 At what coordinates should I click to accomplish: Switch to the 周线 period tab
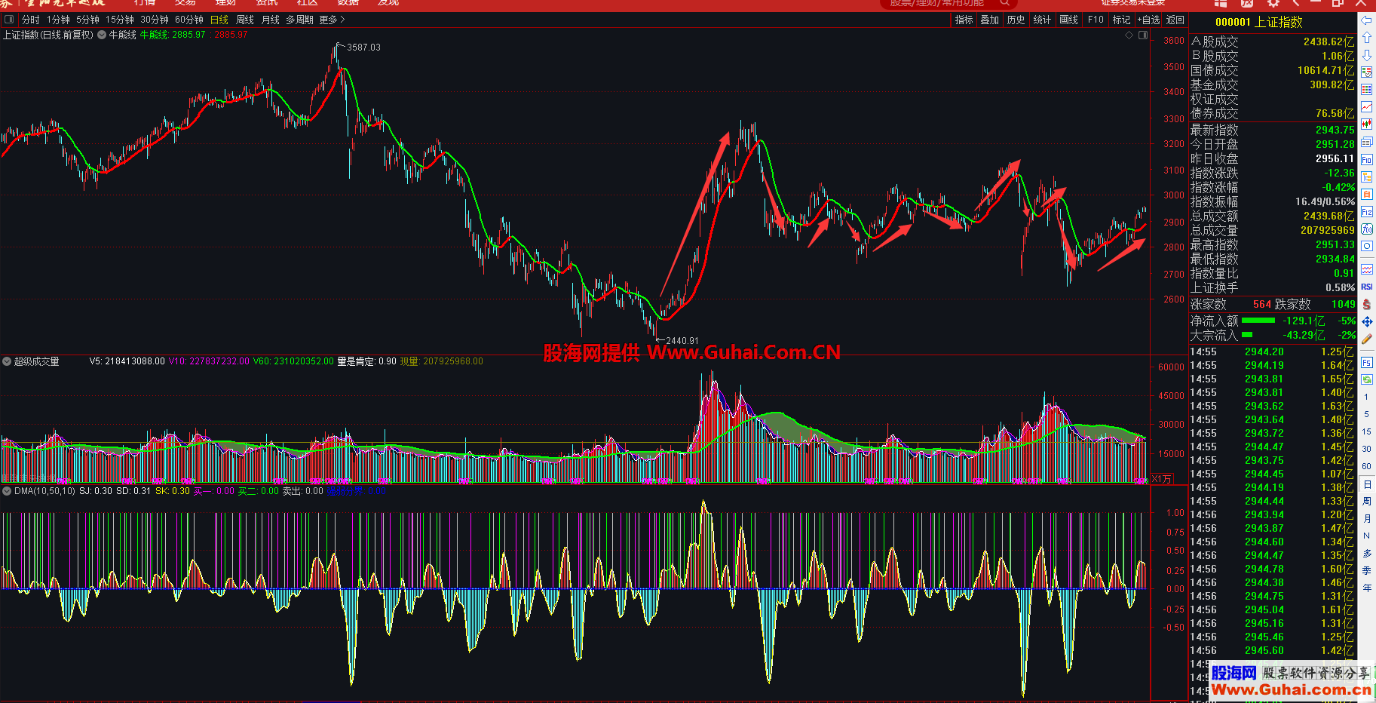(245, 20)
